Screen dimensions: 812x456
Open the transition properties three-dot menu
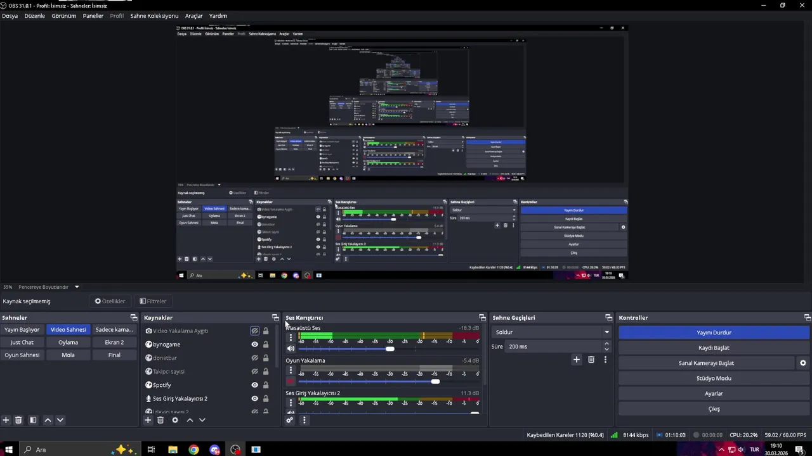pos(605,360)
